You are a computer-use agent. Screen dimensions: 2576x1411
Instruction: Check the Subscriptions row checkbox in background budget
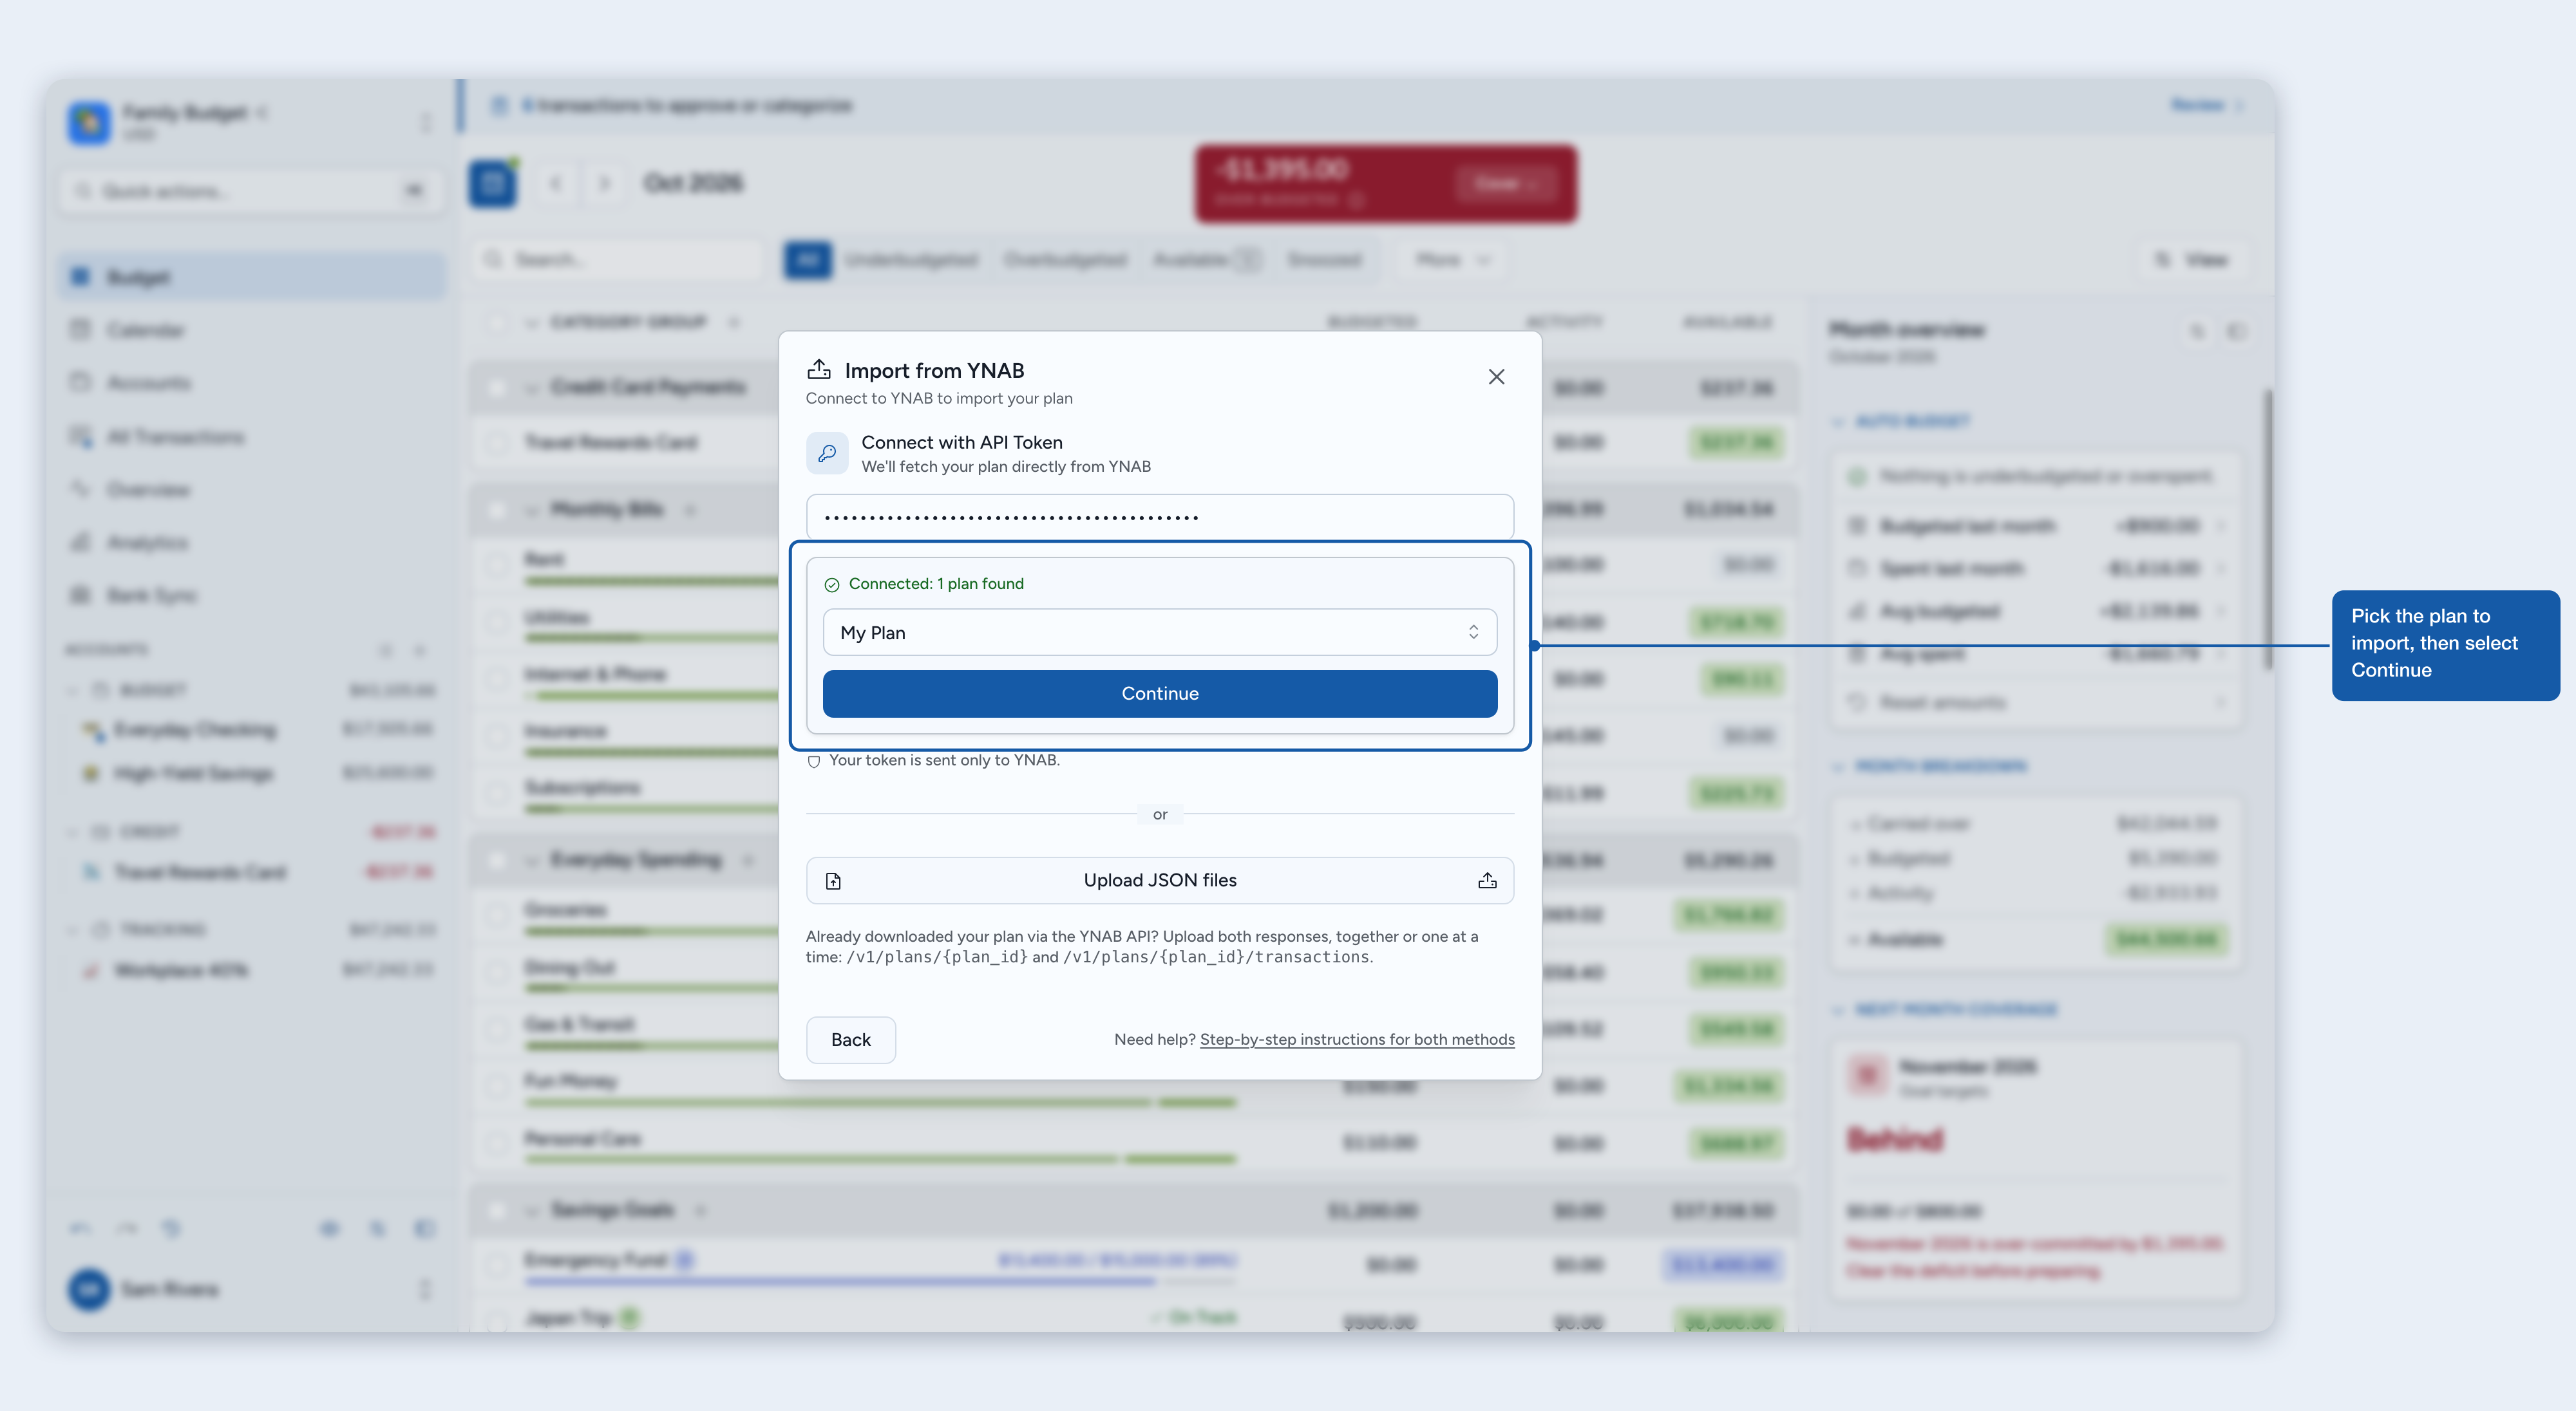496,792
